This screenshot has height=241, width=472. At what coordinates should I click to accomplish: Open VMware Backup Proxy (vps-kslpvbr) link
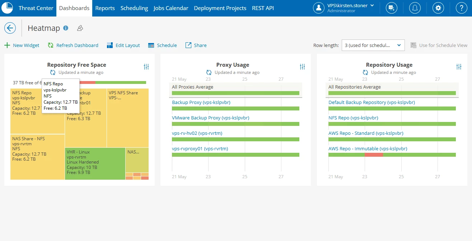(x=211, y=118)
